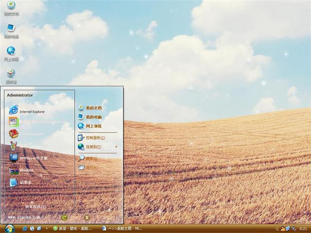Screen dimensions: 311x233
Task: Click the Administrator user name
Action: pyautogui.click(x=20, y=95)
